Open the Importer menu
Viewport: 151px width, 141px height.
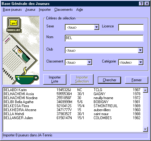point(45,10)
